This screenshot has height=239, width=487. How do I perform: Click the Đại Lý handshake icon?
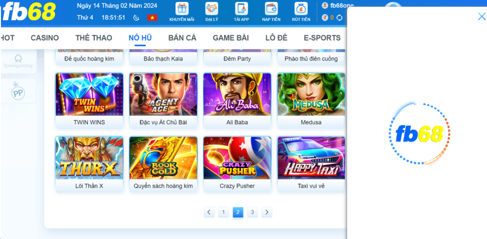coord(212,9)
